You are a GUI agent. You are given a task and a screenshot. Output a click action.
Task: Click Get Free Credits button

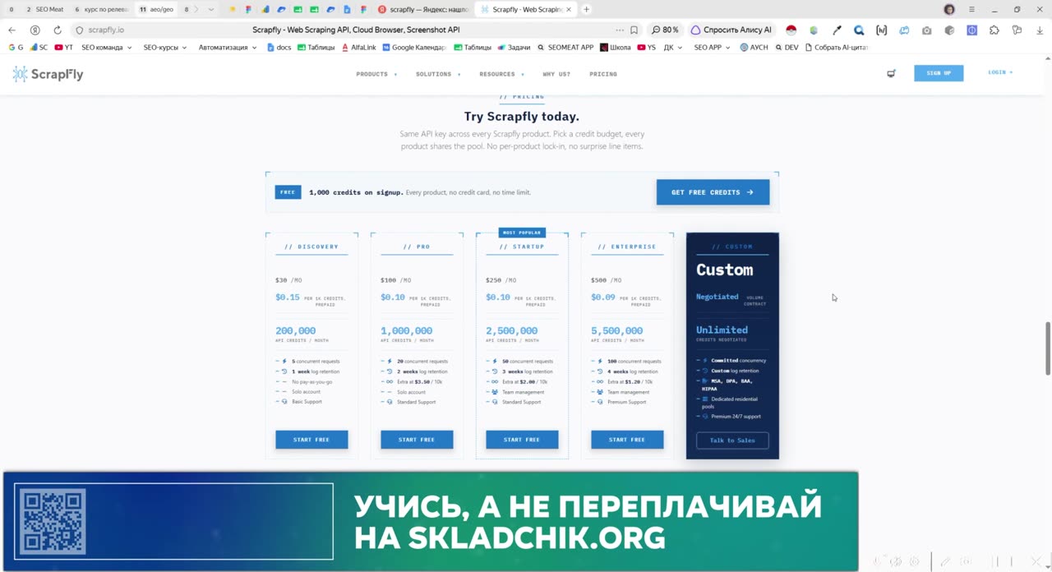(x=713, y=192)
